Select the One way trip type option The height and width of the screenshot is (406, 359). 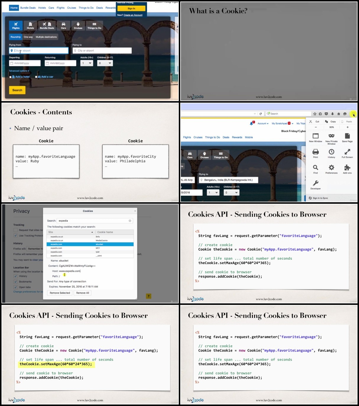[28, 37]
